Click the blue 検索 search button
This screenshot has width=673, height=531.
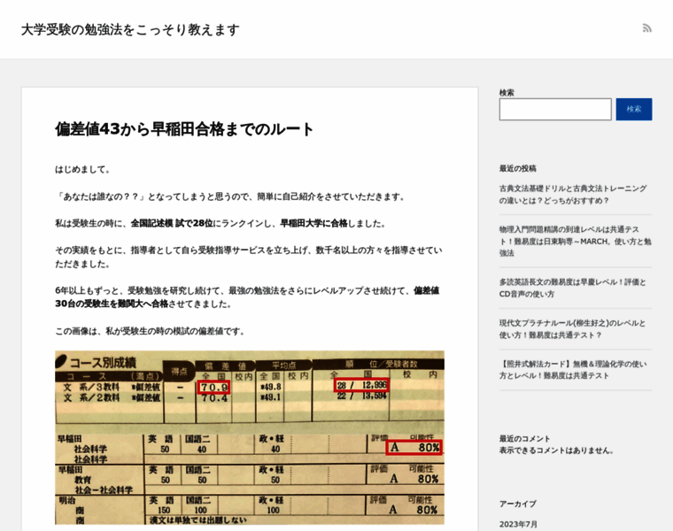(x=634, y=110)
